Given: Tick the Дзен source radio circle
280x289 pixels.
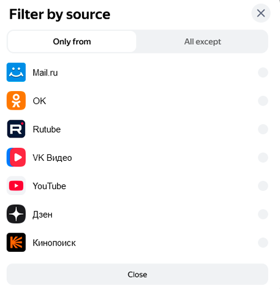Looking at the screenshot, I should click(263, 214).
